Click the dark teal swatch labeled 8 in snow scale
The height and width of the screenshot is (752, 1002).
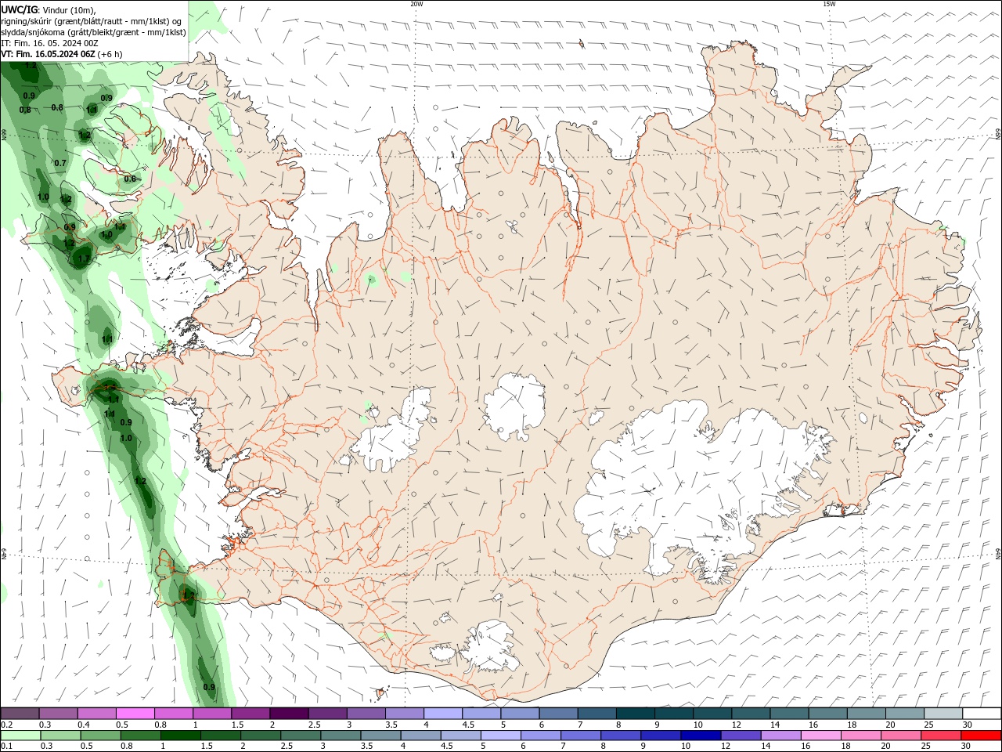pyautogui.click(x=635, y=714)
